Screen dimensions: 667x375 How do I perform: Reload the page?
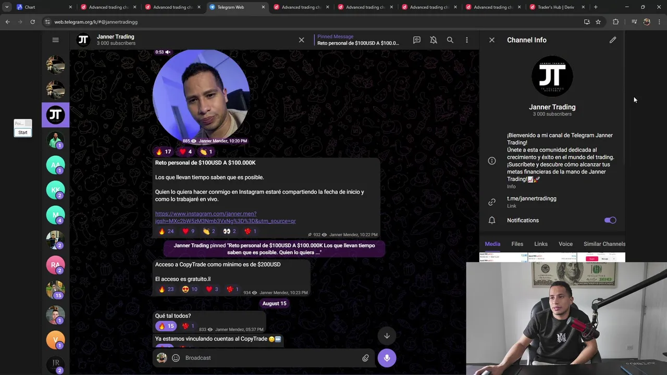point(32,22)
